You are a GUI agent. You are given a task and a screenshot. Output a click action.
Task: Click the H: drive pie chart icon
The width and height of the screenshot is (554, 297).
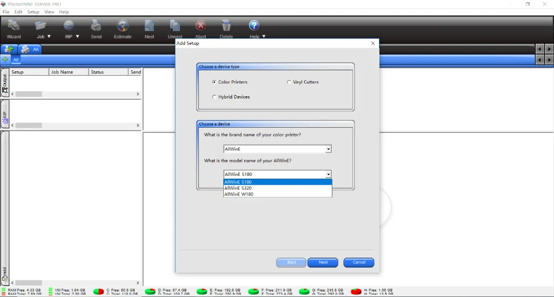[x=356, y=291]
